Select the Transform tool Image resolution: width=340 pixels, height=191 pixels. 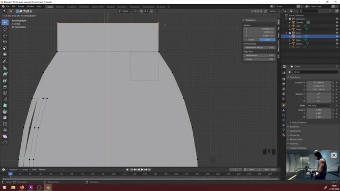coord(5,54)
